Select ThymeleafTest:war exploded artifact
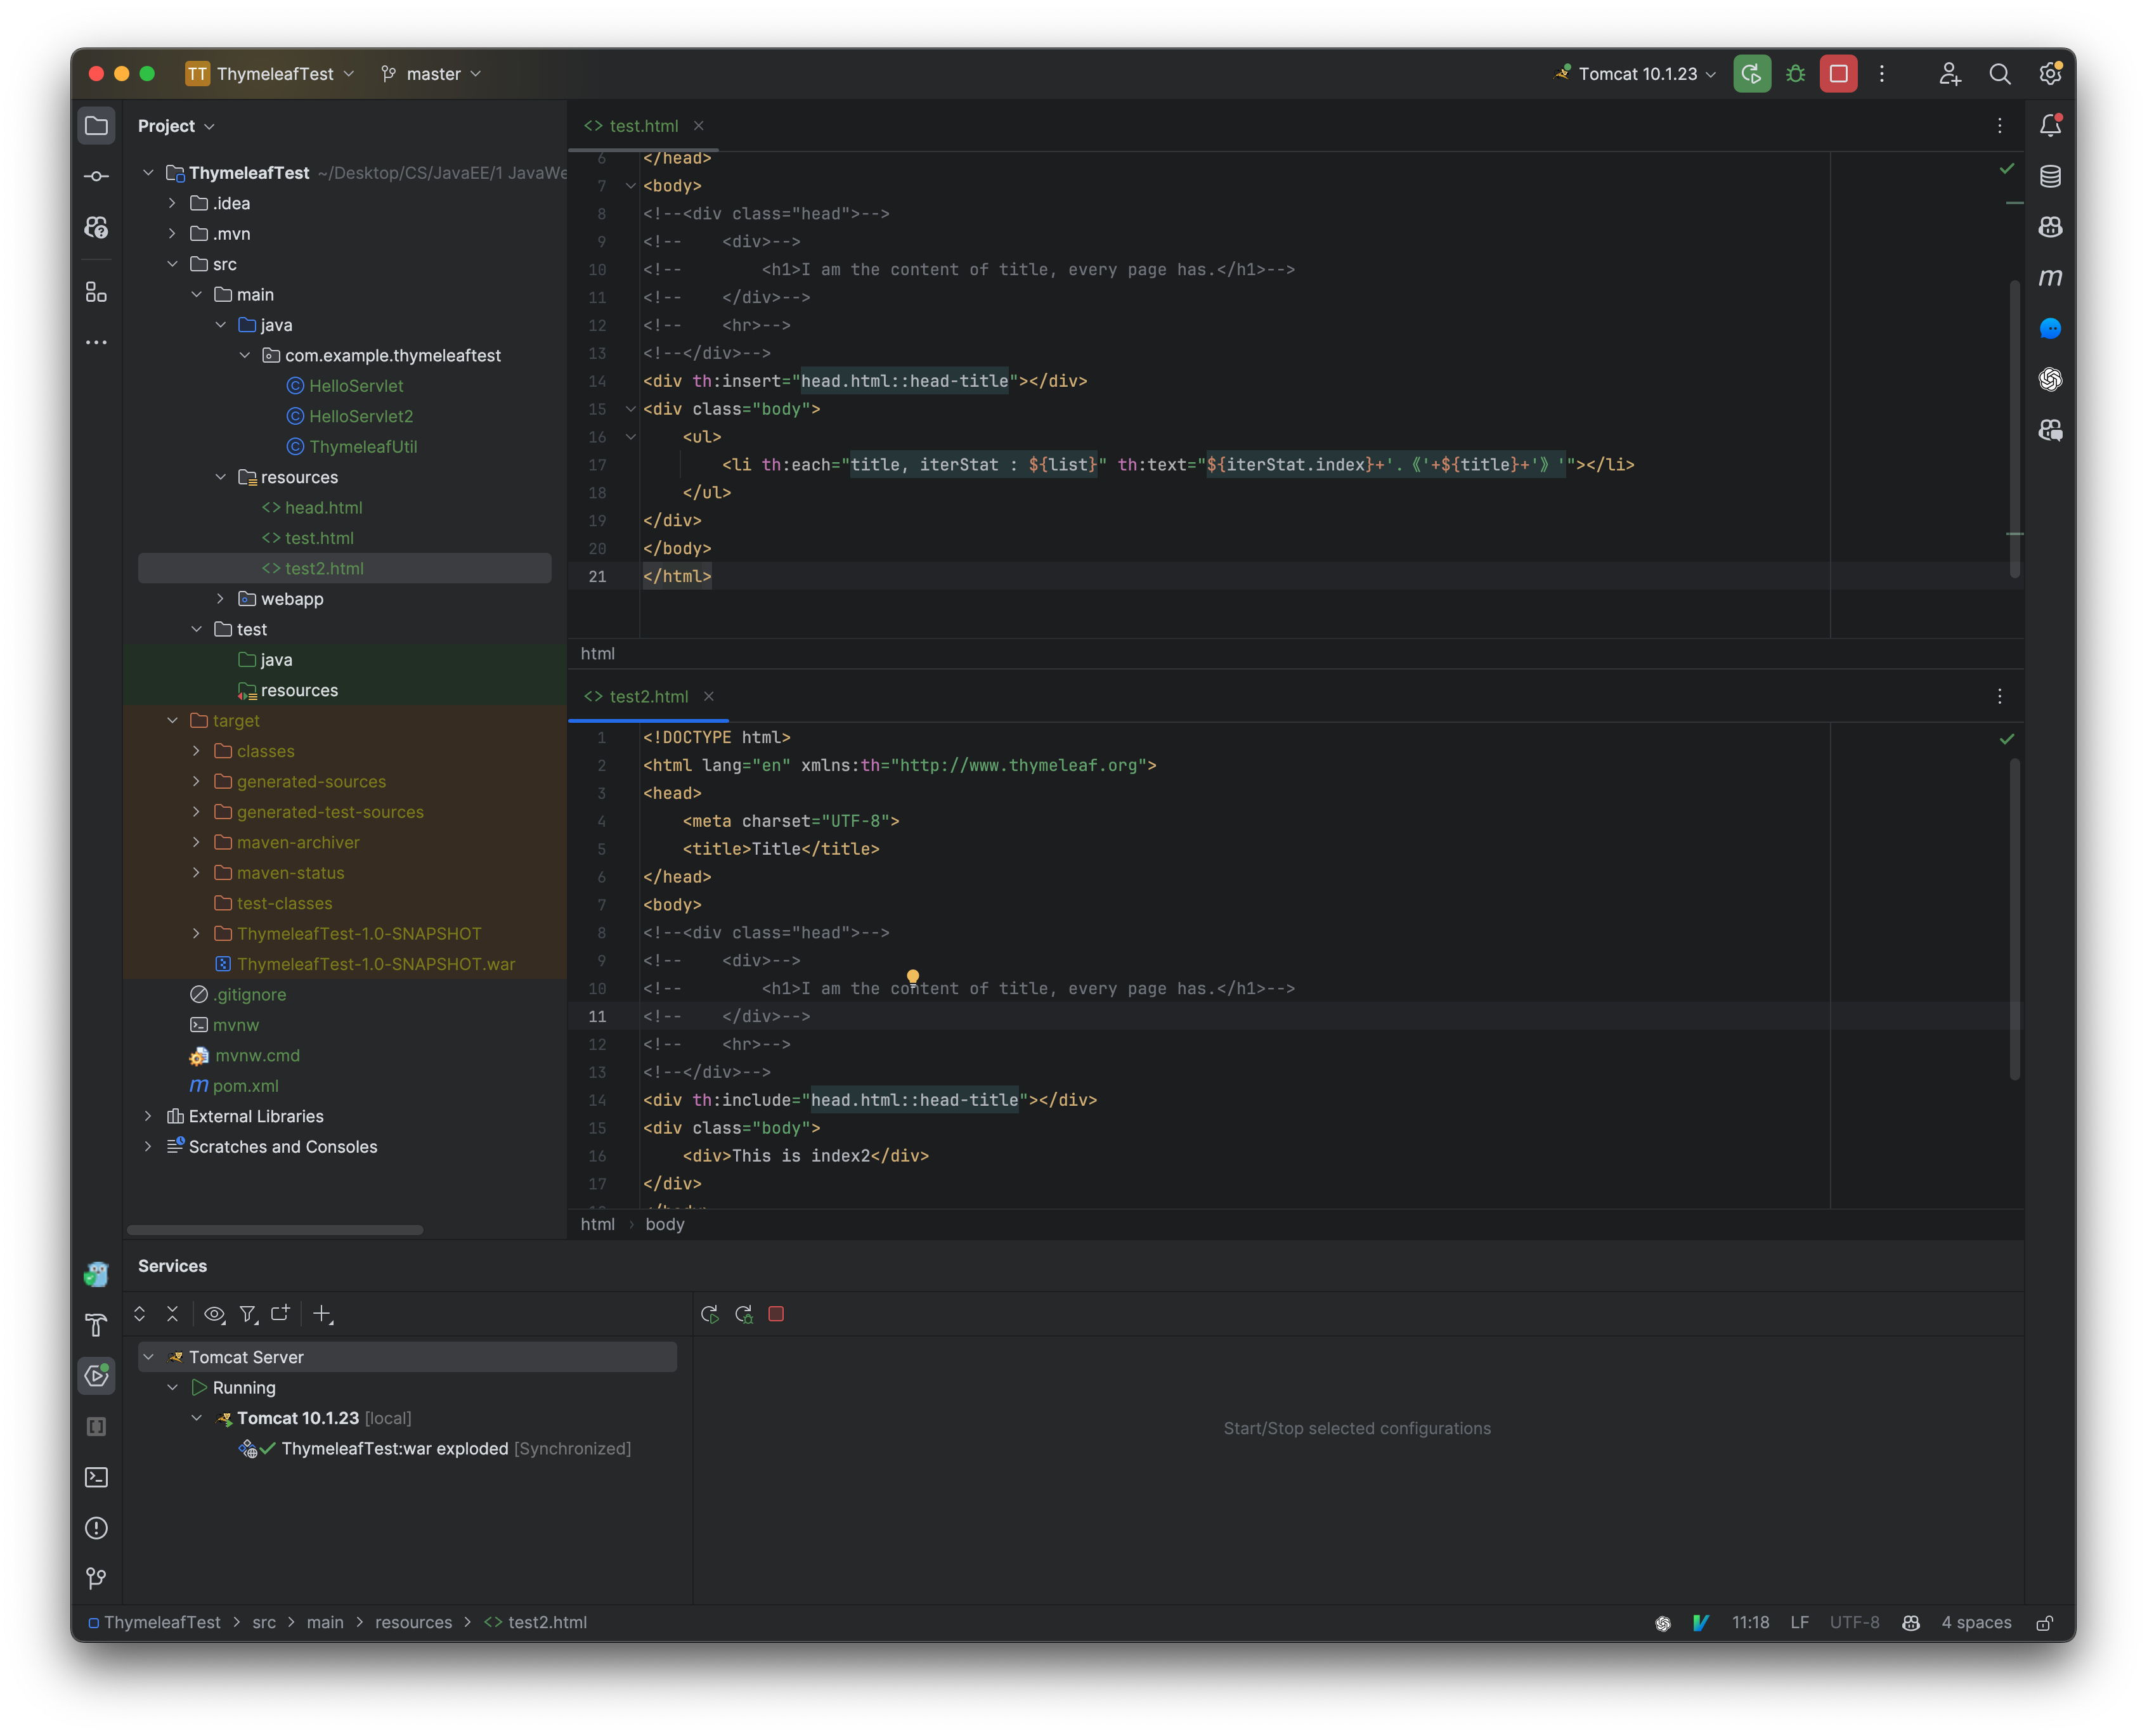The image size is (2147, 1736). tap(394, 1449)
